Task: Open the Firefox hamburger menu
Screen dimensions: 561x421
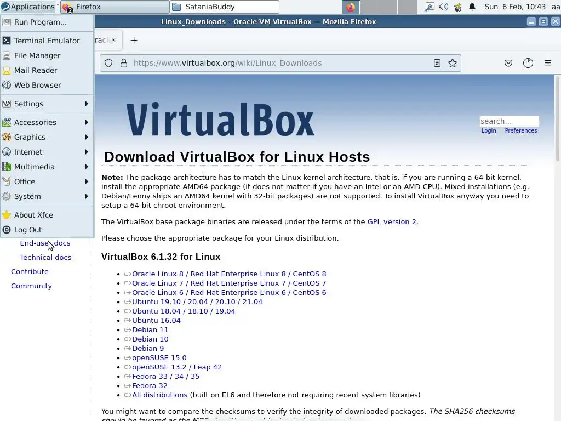Action: click(x=548, y=64)
